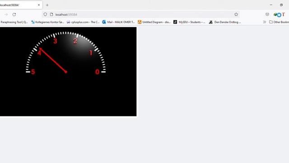Click the forward navigation arrow
This screenshot has height=163, width=289.
(x=6, y=14)
